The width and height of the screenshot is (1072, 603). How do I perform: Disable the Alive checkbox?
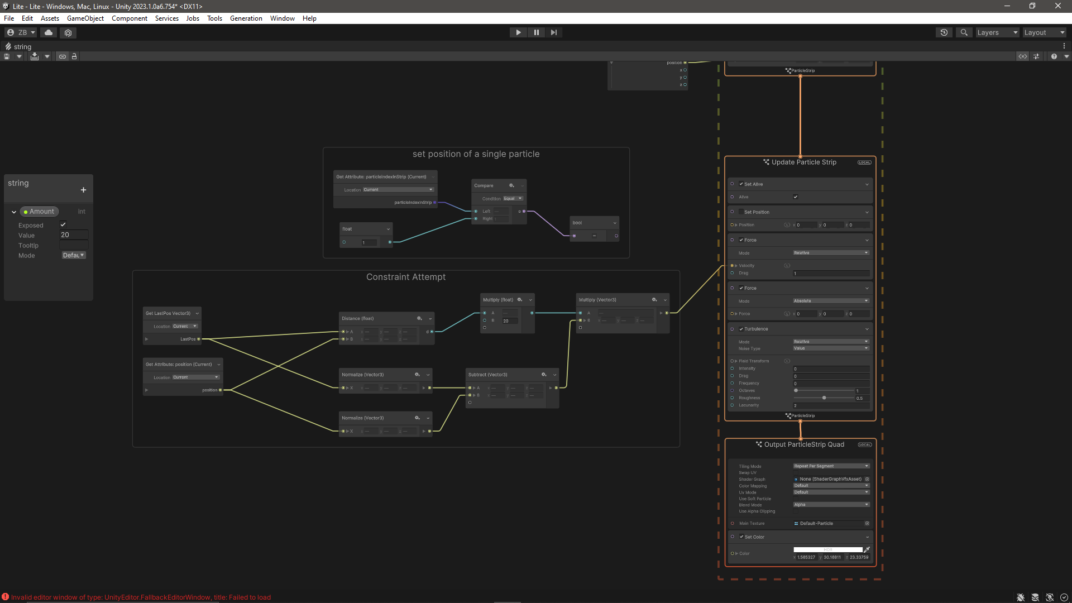pyautogui.click(x=796, y=197)
